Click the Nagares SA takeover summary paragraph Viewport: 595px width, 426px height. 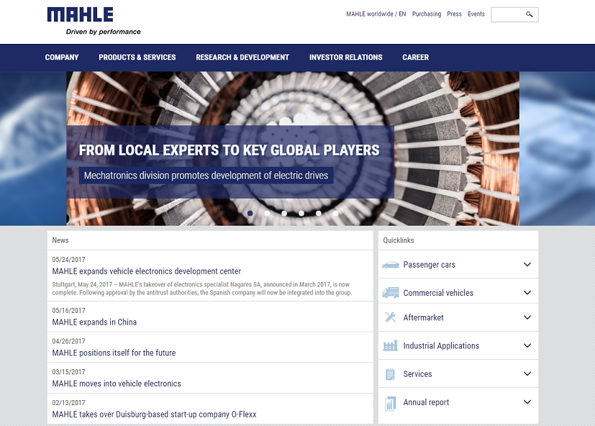(202, 289)
